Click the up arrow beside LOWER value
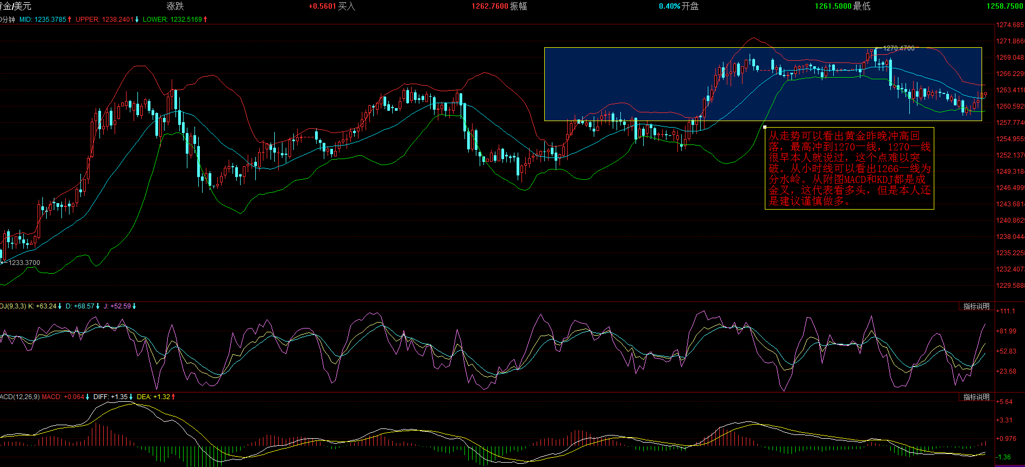This screenshot has height=467, width=1025. pyautogui.click(x=205, y=20)
